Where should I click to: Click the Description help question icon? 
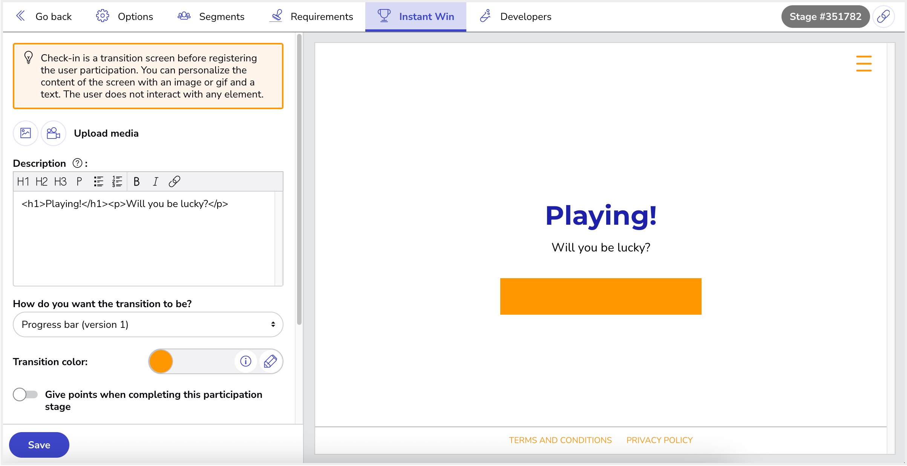(77, 163)
